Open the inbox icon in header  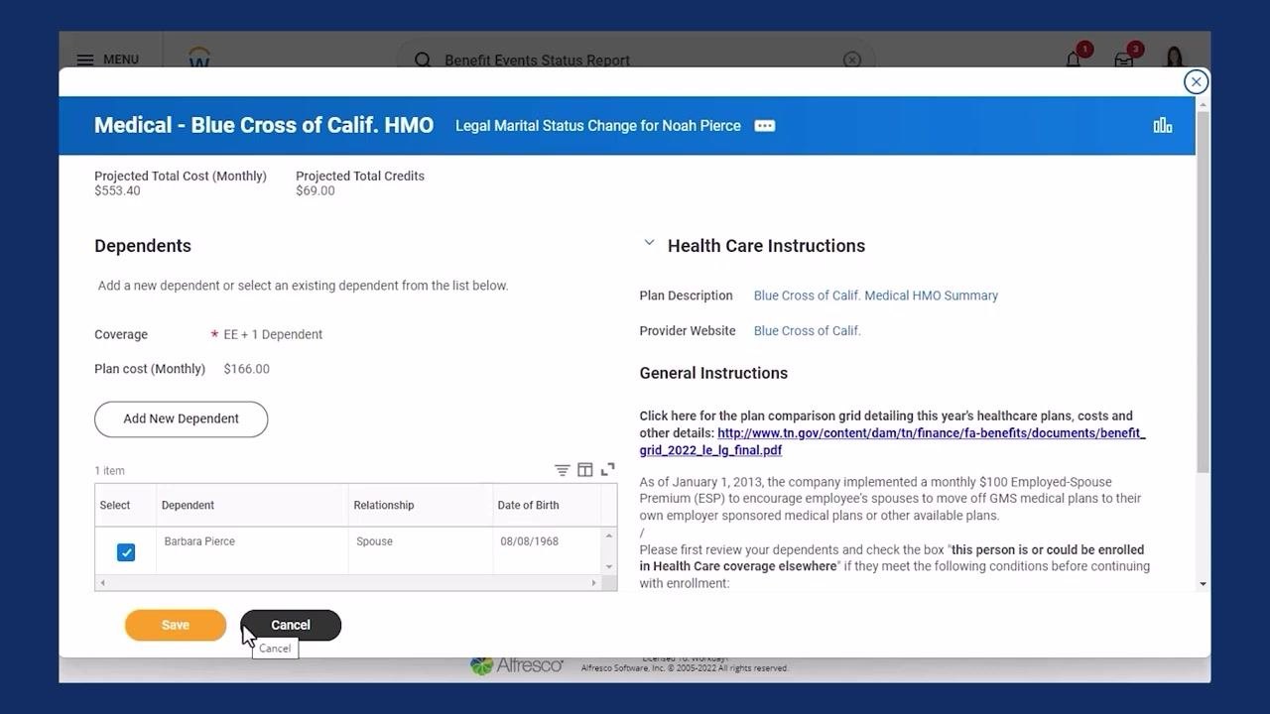pyautogui.click(x=1124, y=59)
